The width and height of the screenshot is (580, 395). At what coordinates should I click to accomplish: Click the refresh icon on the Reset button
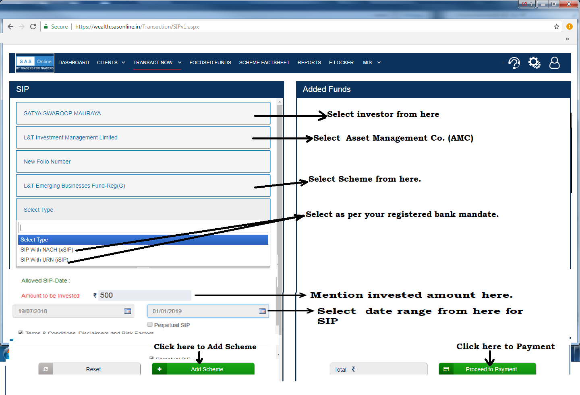coord(46,369)
